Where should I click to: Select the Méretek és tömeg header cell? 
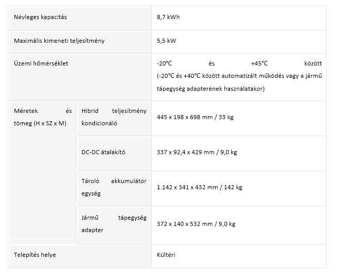coord(43,117)
